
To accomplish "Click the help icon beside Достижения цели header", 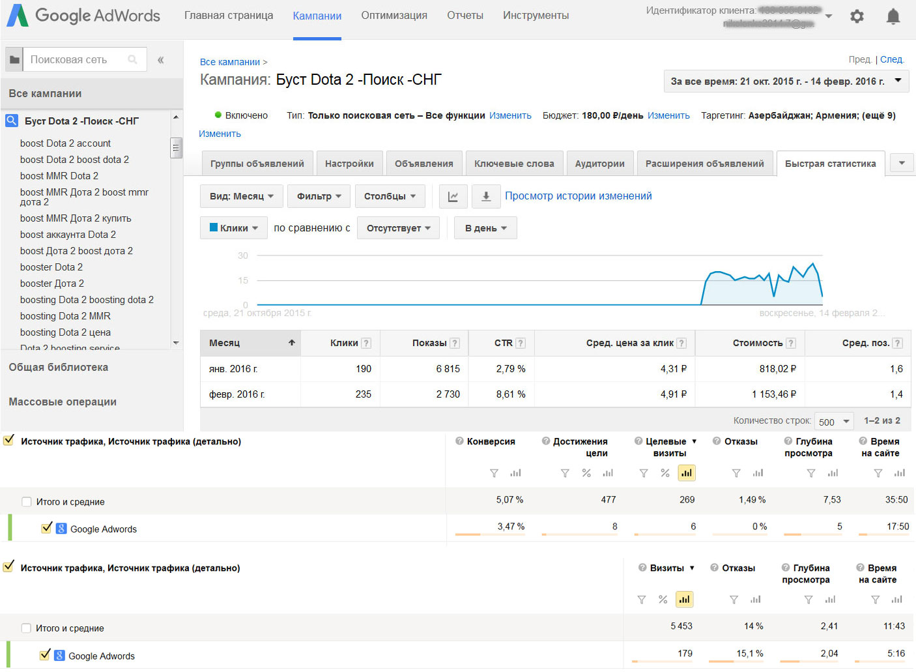I will pos(546,441).
